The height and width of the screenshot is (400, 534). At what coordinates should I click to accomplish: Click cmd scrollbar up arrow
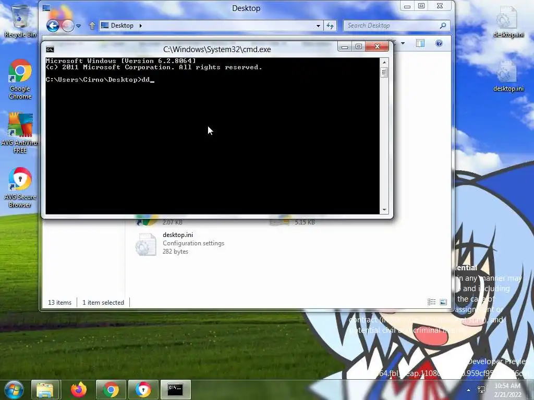pos(384,63)
